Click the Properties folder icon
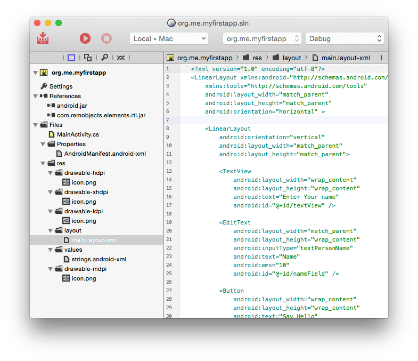Image resolution: width=418 pixels, height=361 pixels. tap(51, 143)
